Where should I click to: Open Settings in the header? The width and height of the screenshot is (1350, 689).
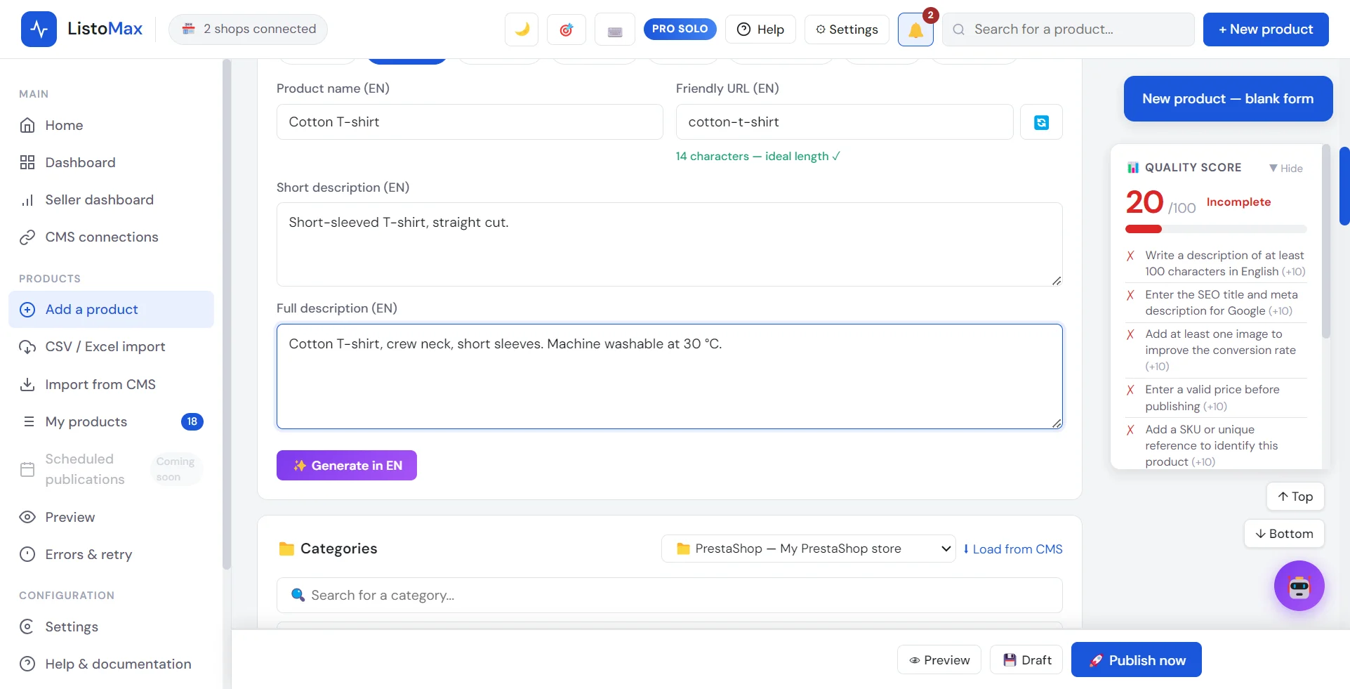click(847, 29)
